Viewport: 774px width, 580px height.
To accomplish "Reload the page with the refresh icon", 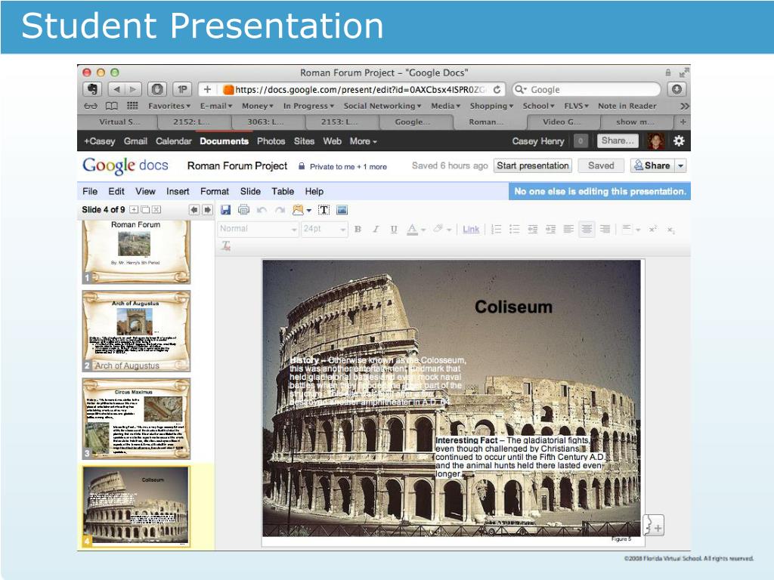I will 497,89.
